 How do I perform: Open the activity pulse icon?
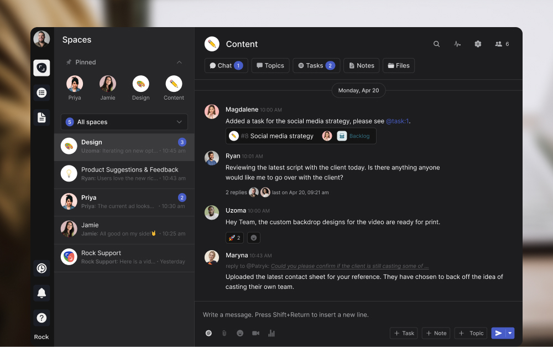[457, 44]
